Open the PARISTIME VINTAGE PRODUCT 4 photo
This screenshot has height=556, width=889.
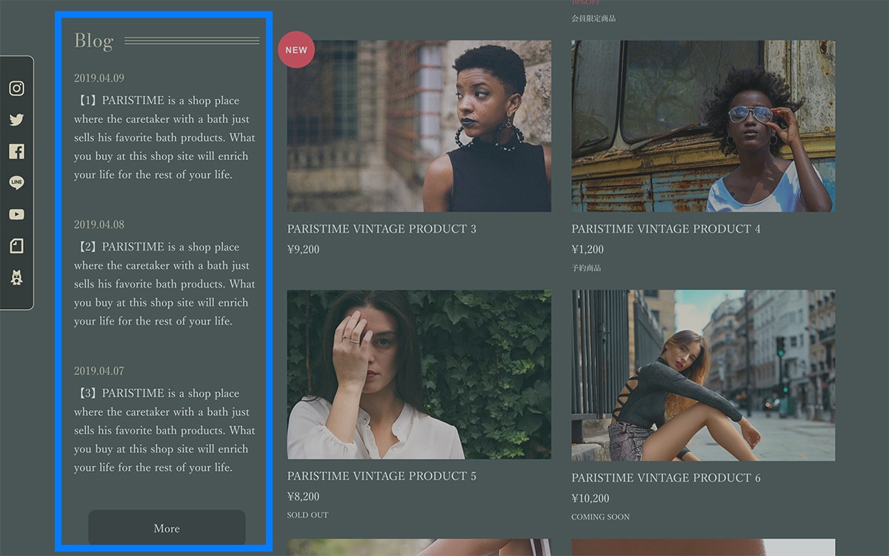(703, 126)
